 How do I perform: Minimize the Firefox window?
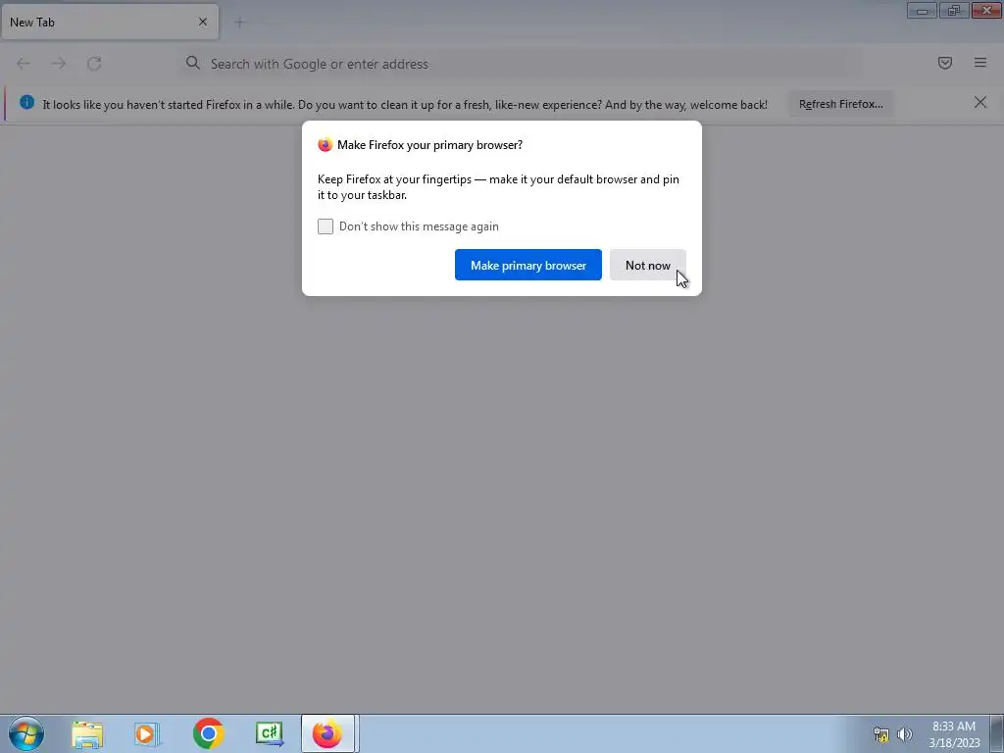point(922,10)
